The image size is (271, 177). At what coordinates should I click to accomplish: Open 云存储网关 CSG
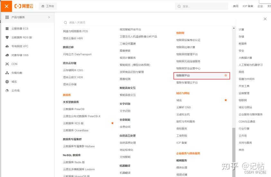(73, 70)
